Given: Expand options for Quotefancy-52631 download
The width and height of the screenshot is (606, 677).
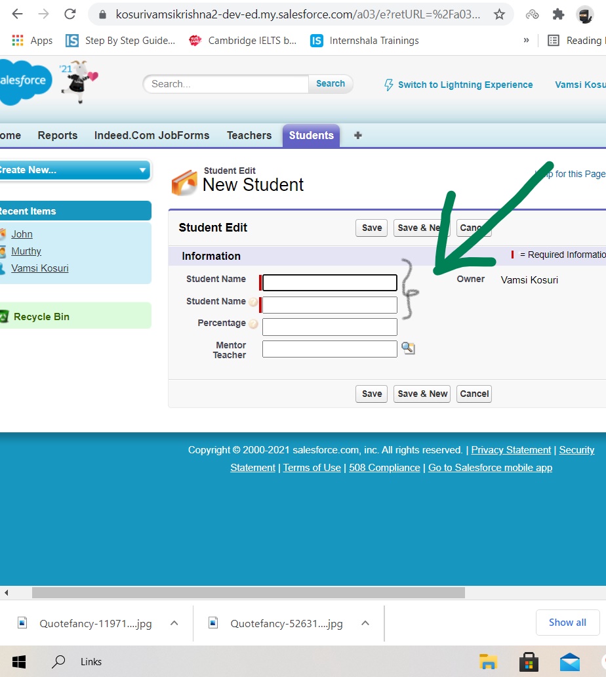Looking at the screenshot, I should tap(365, 623).
